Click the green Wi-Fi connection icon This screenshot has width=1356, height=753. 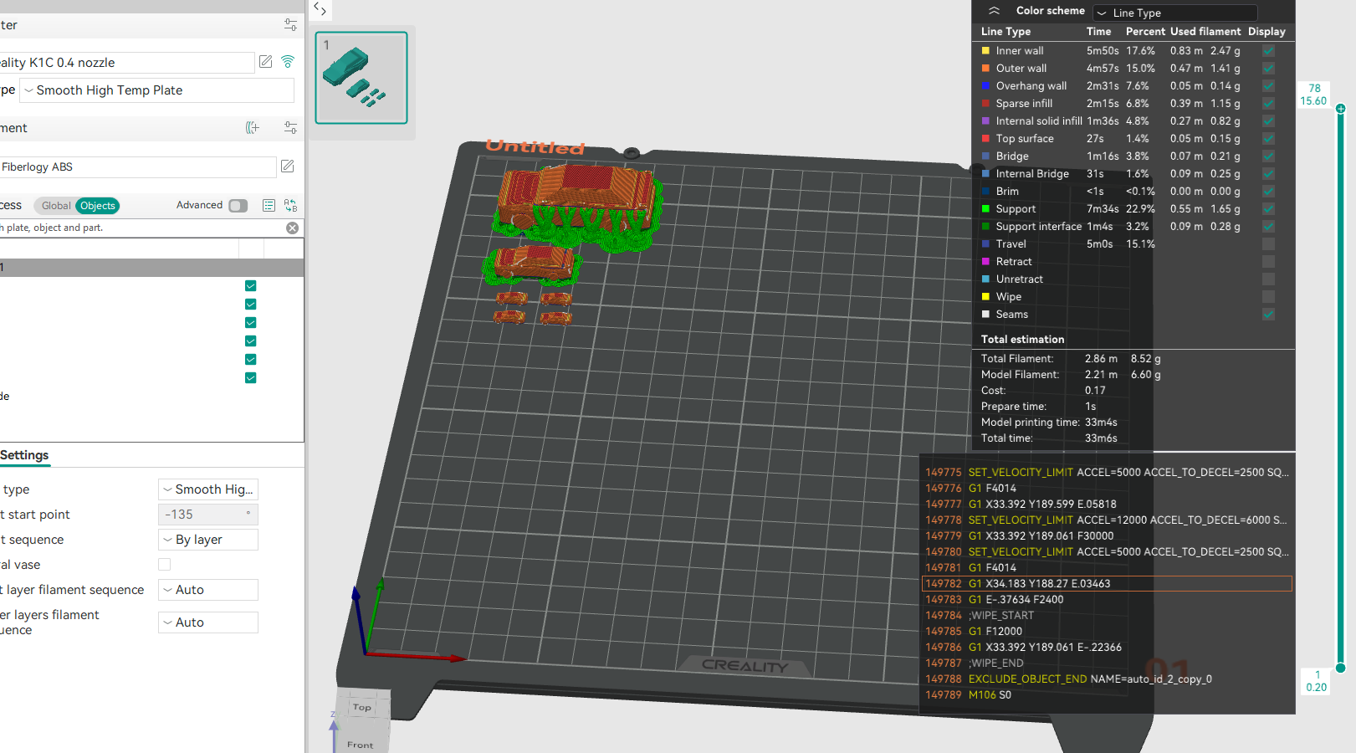click(288, 62)
